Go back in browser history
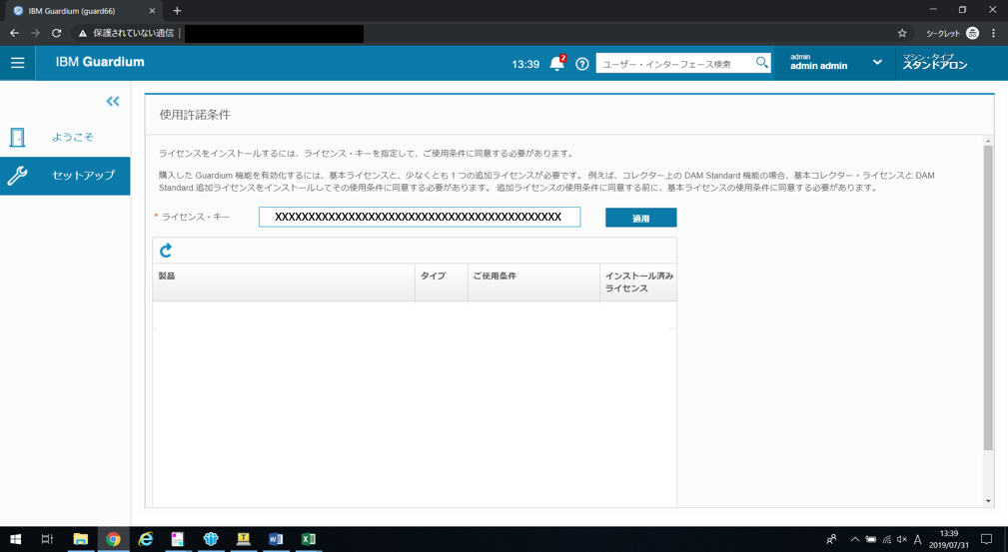Image resolution: width=1008 pixels, height=552 pixels. 14,33
